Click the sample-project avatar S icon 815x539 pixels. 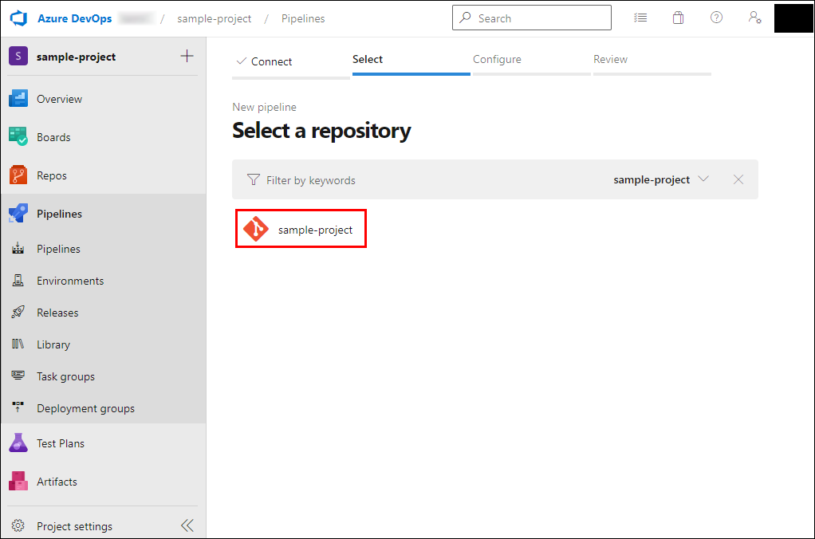click(18, 56)
